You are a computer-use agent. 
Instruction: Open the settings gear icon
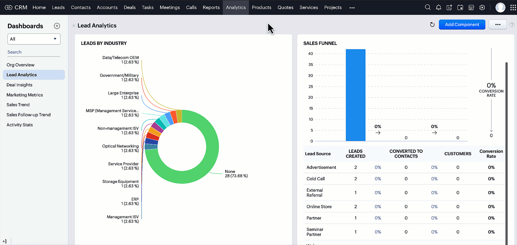pyautogui.click(x=482, y=7)
